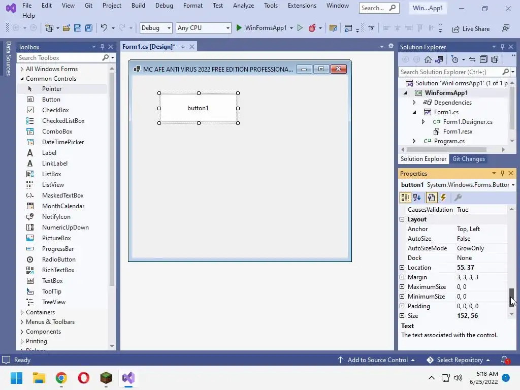
Task: Show Properties page icon in Properties panel
Action: [x=431, y=198]
